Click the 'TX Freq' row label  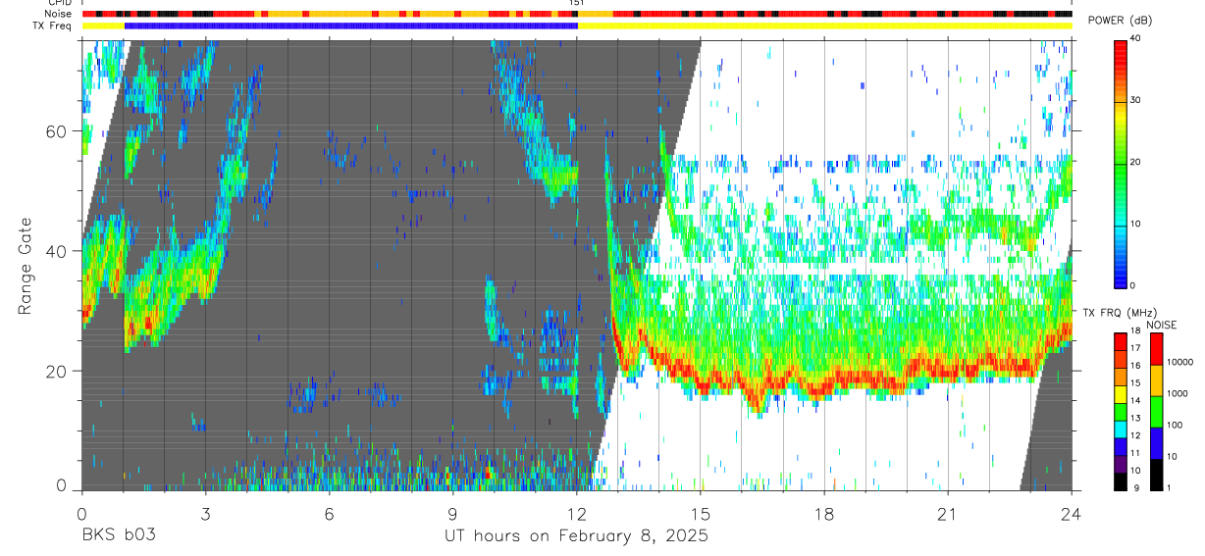pos(52,25)
